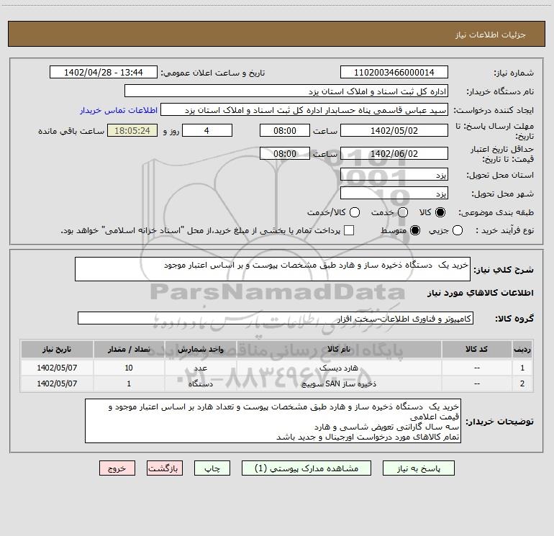Click the نام کالا column header

[338, 349]
